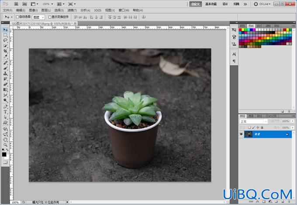Open the Character panel icon
Image resolution: width=297 pixels, height=205 pixels.
point(234,54)
